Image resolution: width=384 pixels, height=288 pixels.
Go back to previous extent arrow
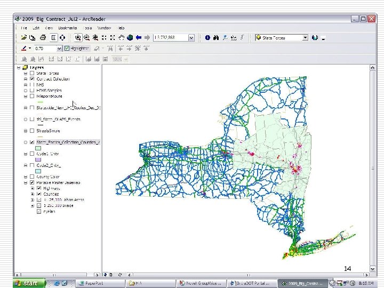(x=139, y=38)
